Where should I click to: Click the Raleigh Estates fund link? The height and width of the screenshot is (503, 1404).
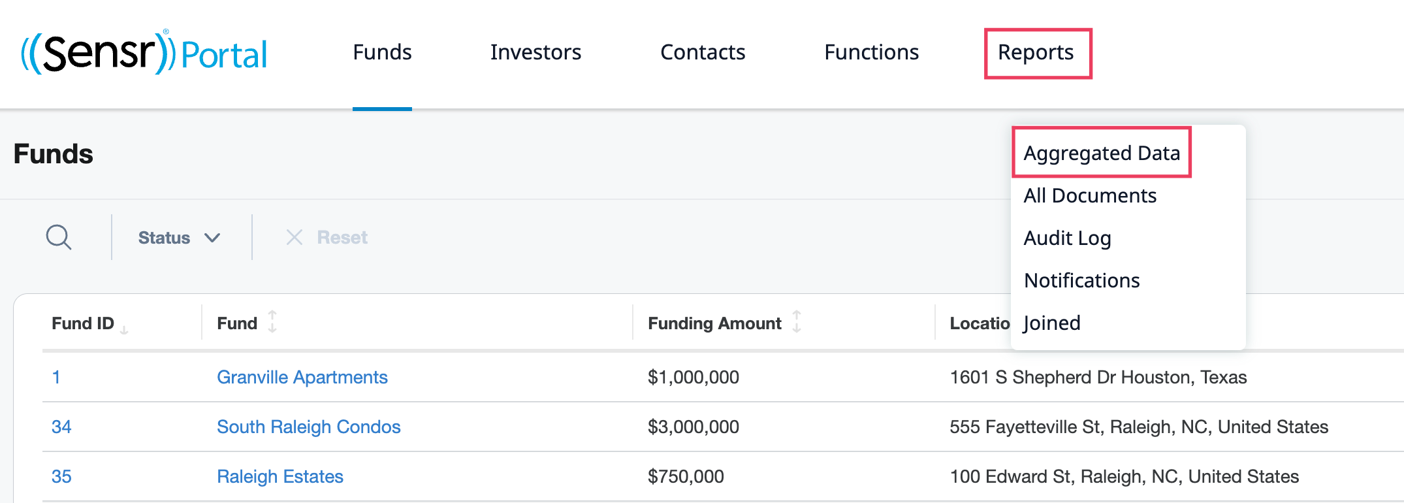click(279, 476)
